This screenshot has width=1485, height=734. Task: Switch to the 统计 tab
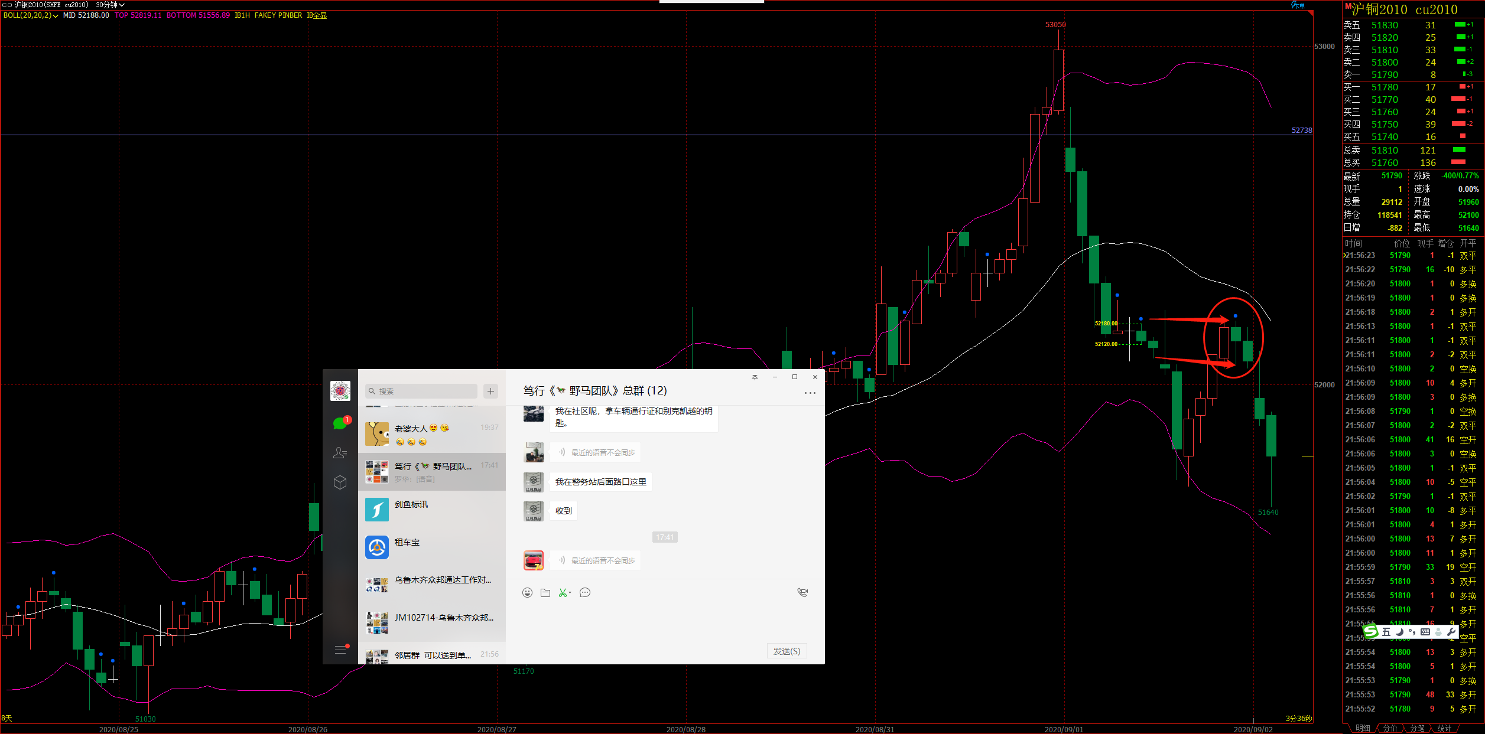coord(1444,728)
